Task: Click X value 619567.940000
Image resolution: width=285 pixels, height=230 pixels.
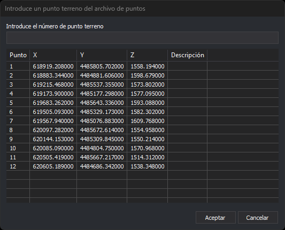Action: (53, 121)
